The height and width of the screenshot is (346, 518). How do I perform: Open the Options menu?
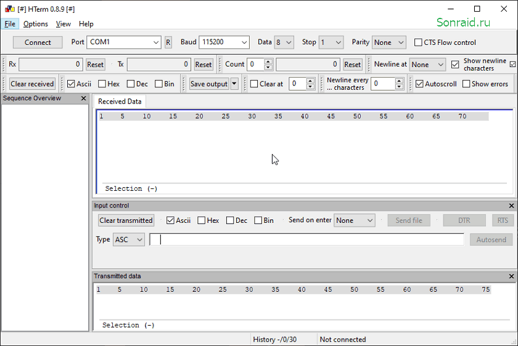(36, 24)
